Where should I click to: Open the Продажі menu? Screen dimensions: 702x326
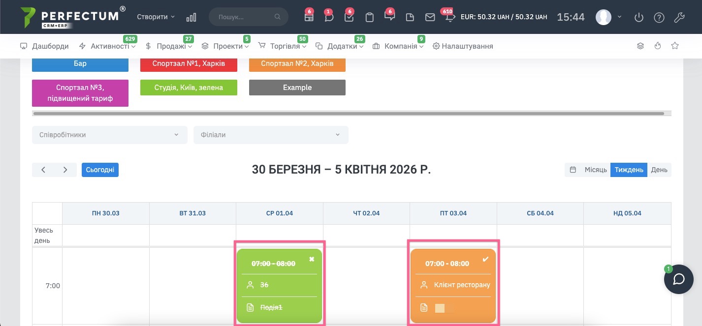coord(170,46)
